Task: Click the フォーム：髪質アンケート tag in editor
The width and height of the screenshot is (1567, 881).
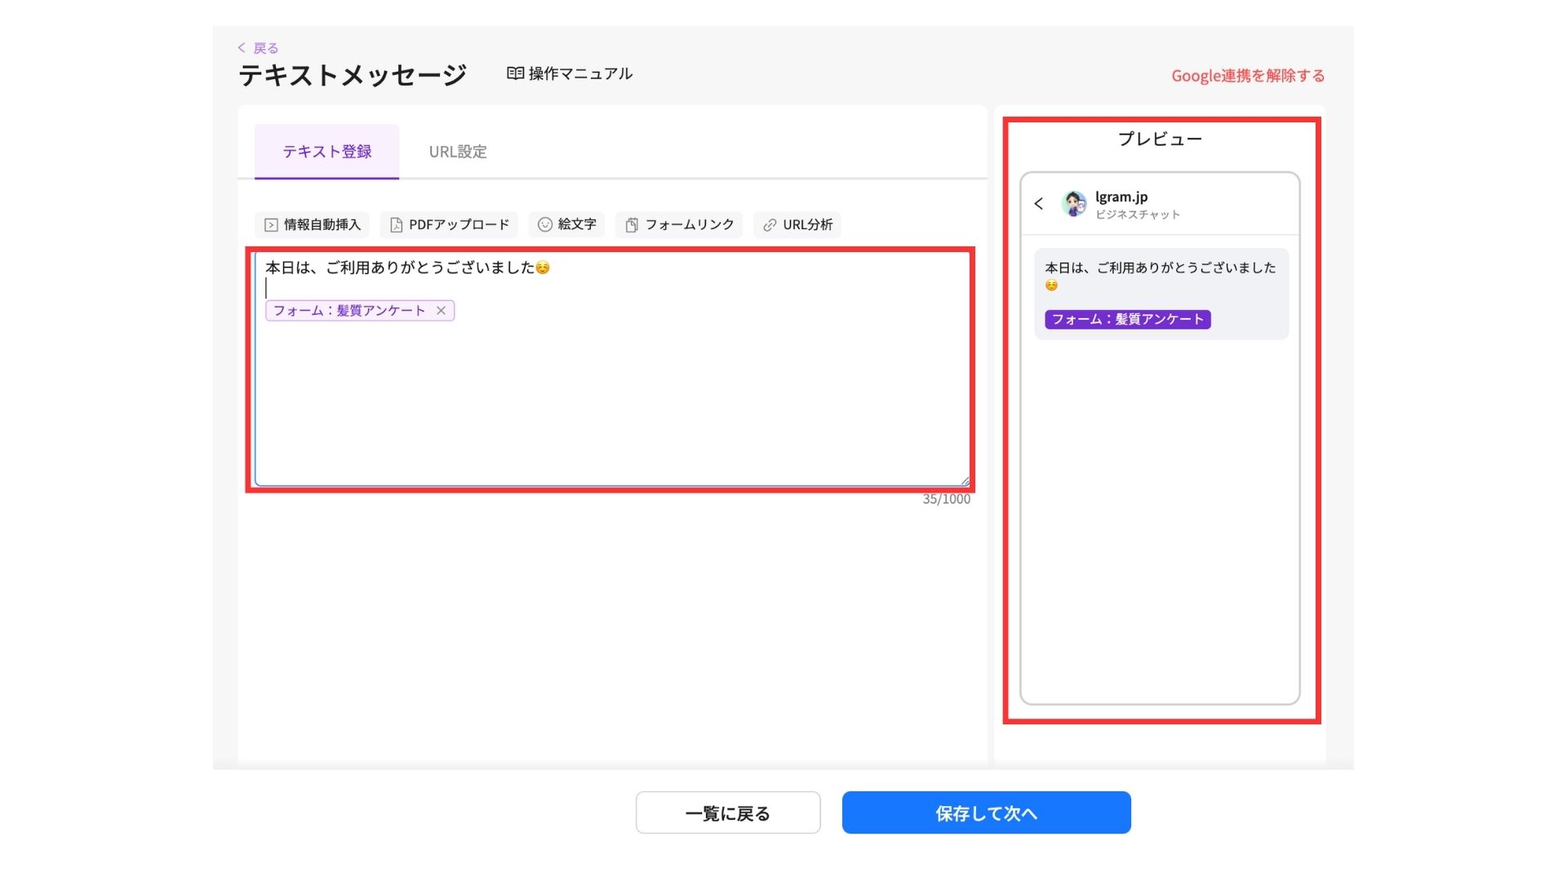Action: [x=348, y=311]
